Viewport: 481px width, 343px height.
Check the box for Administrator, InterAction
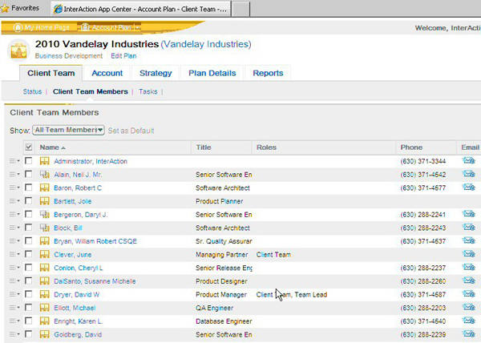29,160
